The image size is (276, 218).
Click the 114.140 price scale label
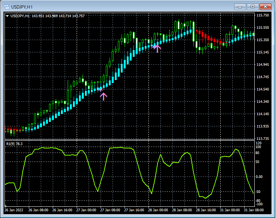tap(263, 114)
